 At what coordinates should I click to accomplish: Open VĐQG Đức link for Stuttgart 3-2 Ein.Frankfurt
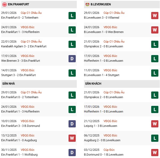pos(27,70)
